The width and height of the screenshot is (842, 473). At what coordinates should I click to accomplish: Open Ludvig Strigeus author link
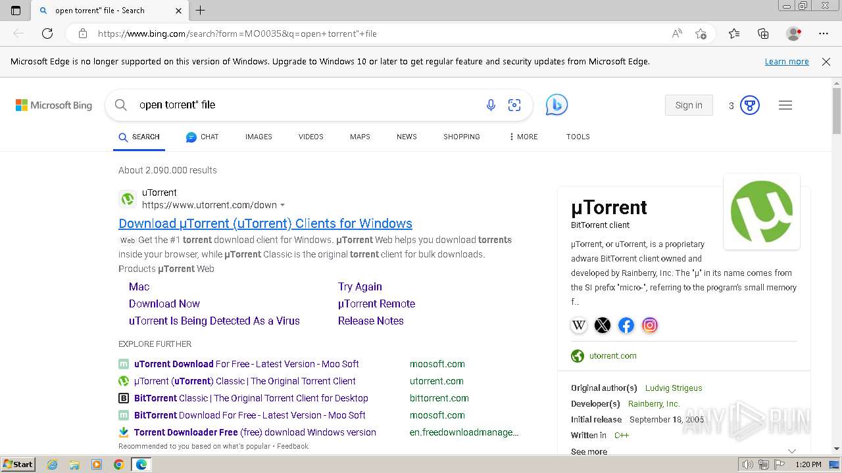pos(674,388)
